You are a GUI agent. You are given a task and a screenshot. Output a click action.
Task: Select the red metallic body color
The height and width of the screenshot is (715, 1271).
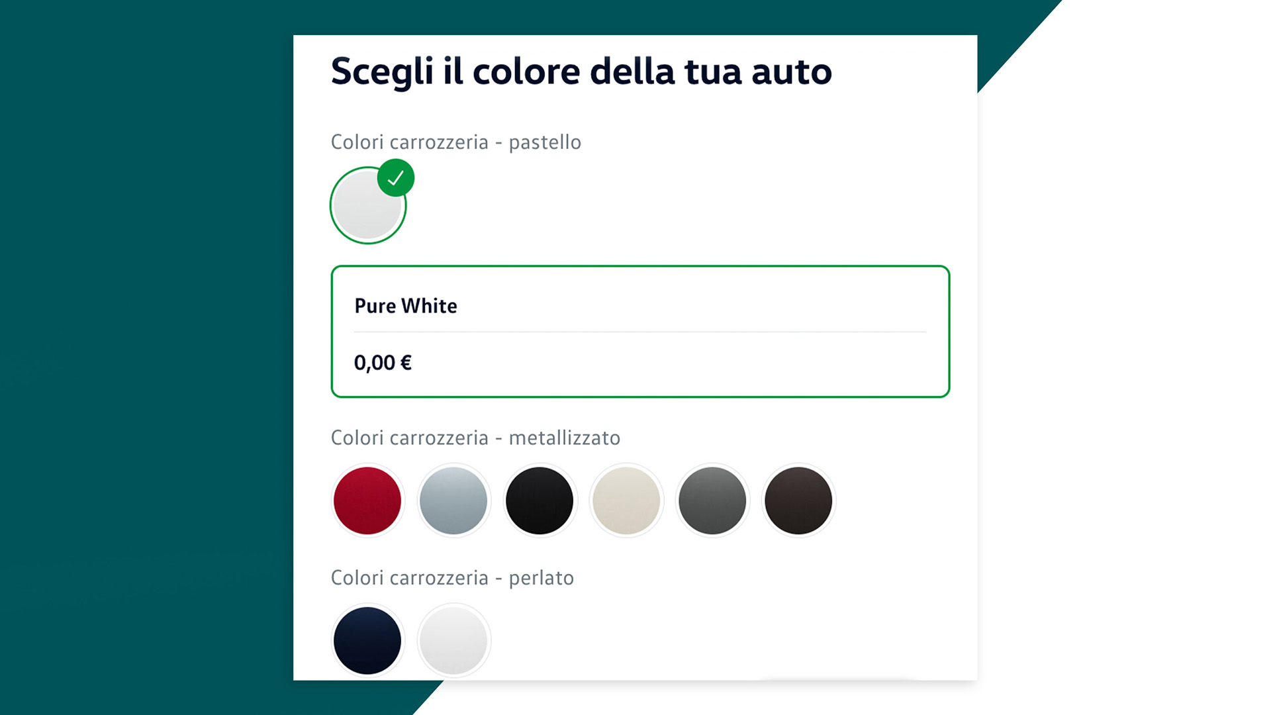367,501
